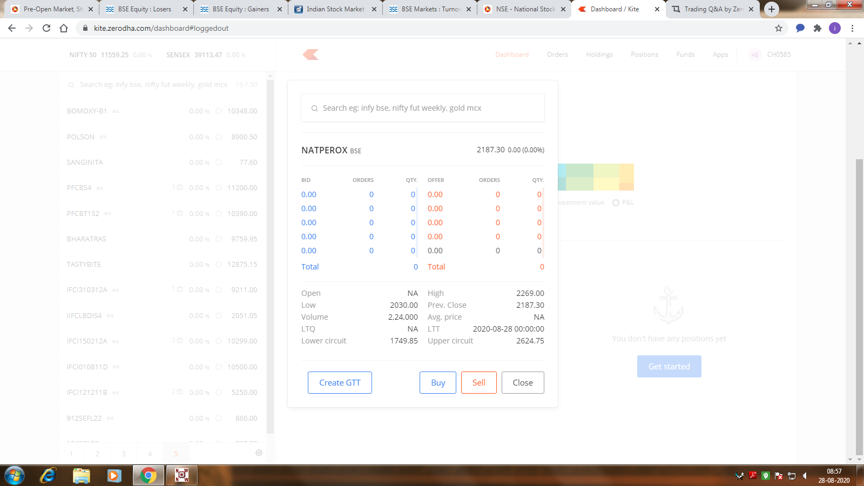
Task: Click the volume speaker tray icon
Action: (x=805, y=476)
